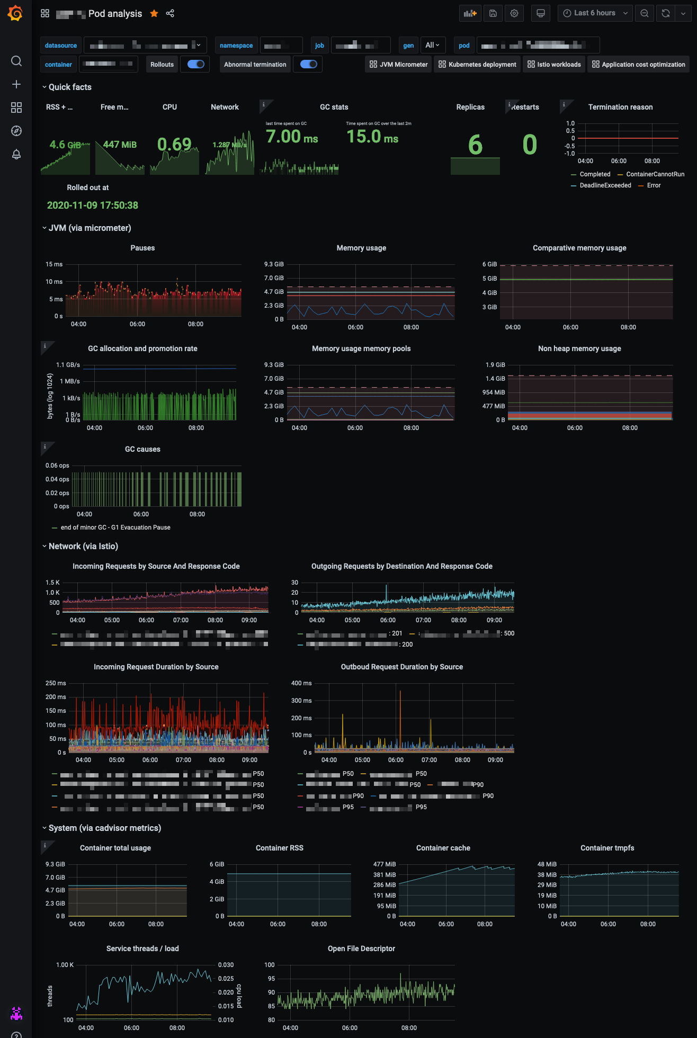Open the Memory usage panel title menu
697x1038 pixels.
coord(361,248)
